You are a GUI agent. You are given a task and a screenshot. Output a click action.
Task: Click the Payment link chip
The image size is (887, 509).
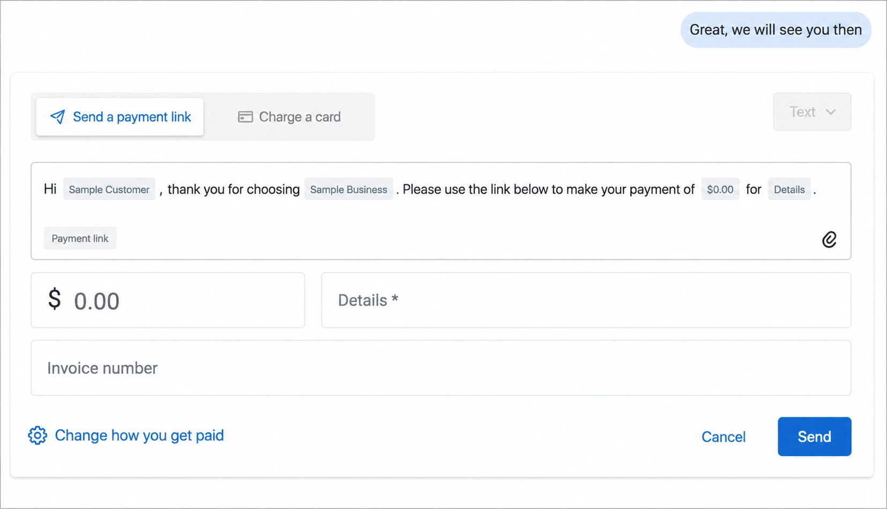tap(80, 238)
